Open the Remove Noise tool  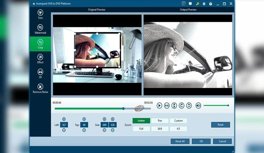click(40, 89)
